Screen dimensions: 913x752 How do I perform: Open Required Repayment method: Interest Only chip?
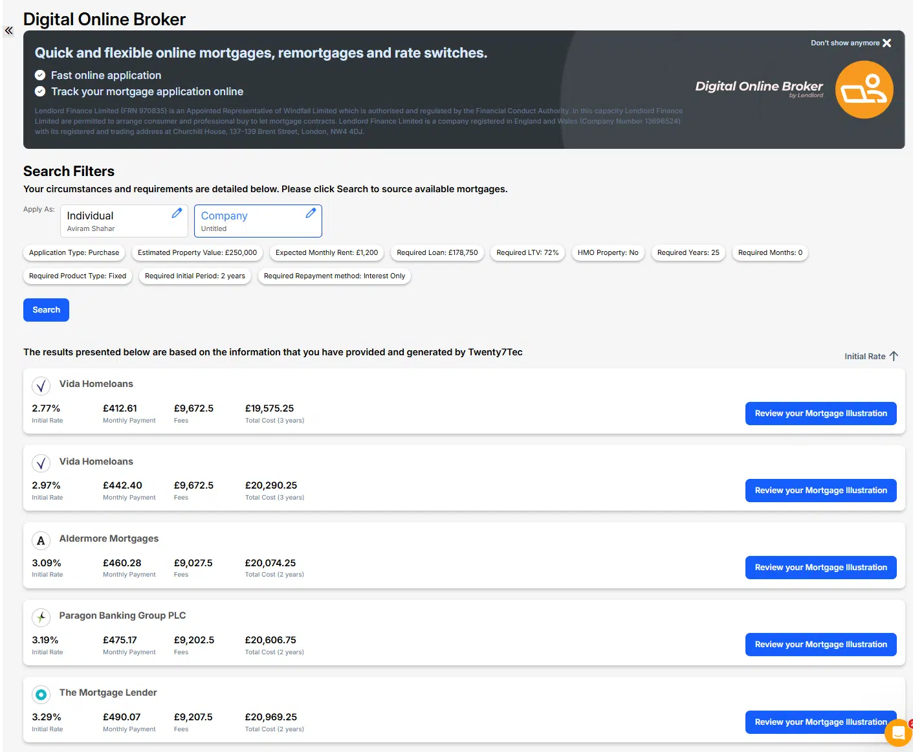(335, 276)
